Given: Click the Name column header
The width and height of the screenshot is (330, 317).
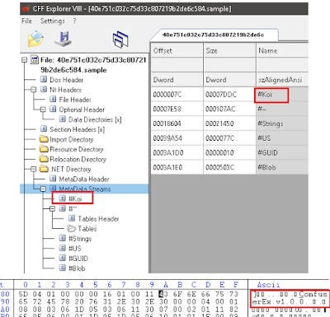Looking at the screenshot, I should click(x=282, y=50).
